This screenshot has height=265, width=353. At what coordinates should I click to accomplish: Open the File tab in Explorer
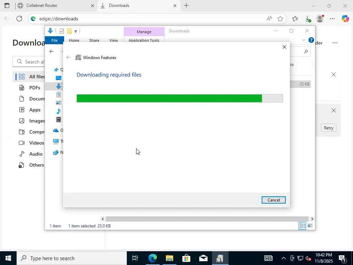point(54,40)
